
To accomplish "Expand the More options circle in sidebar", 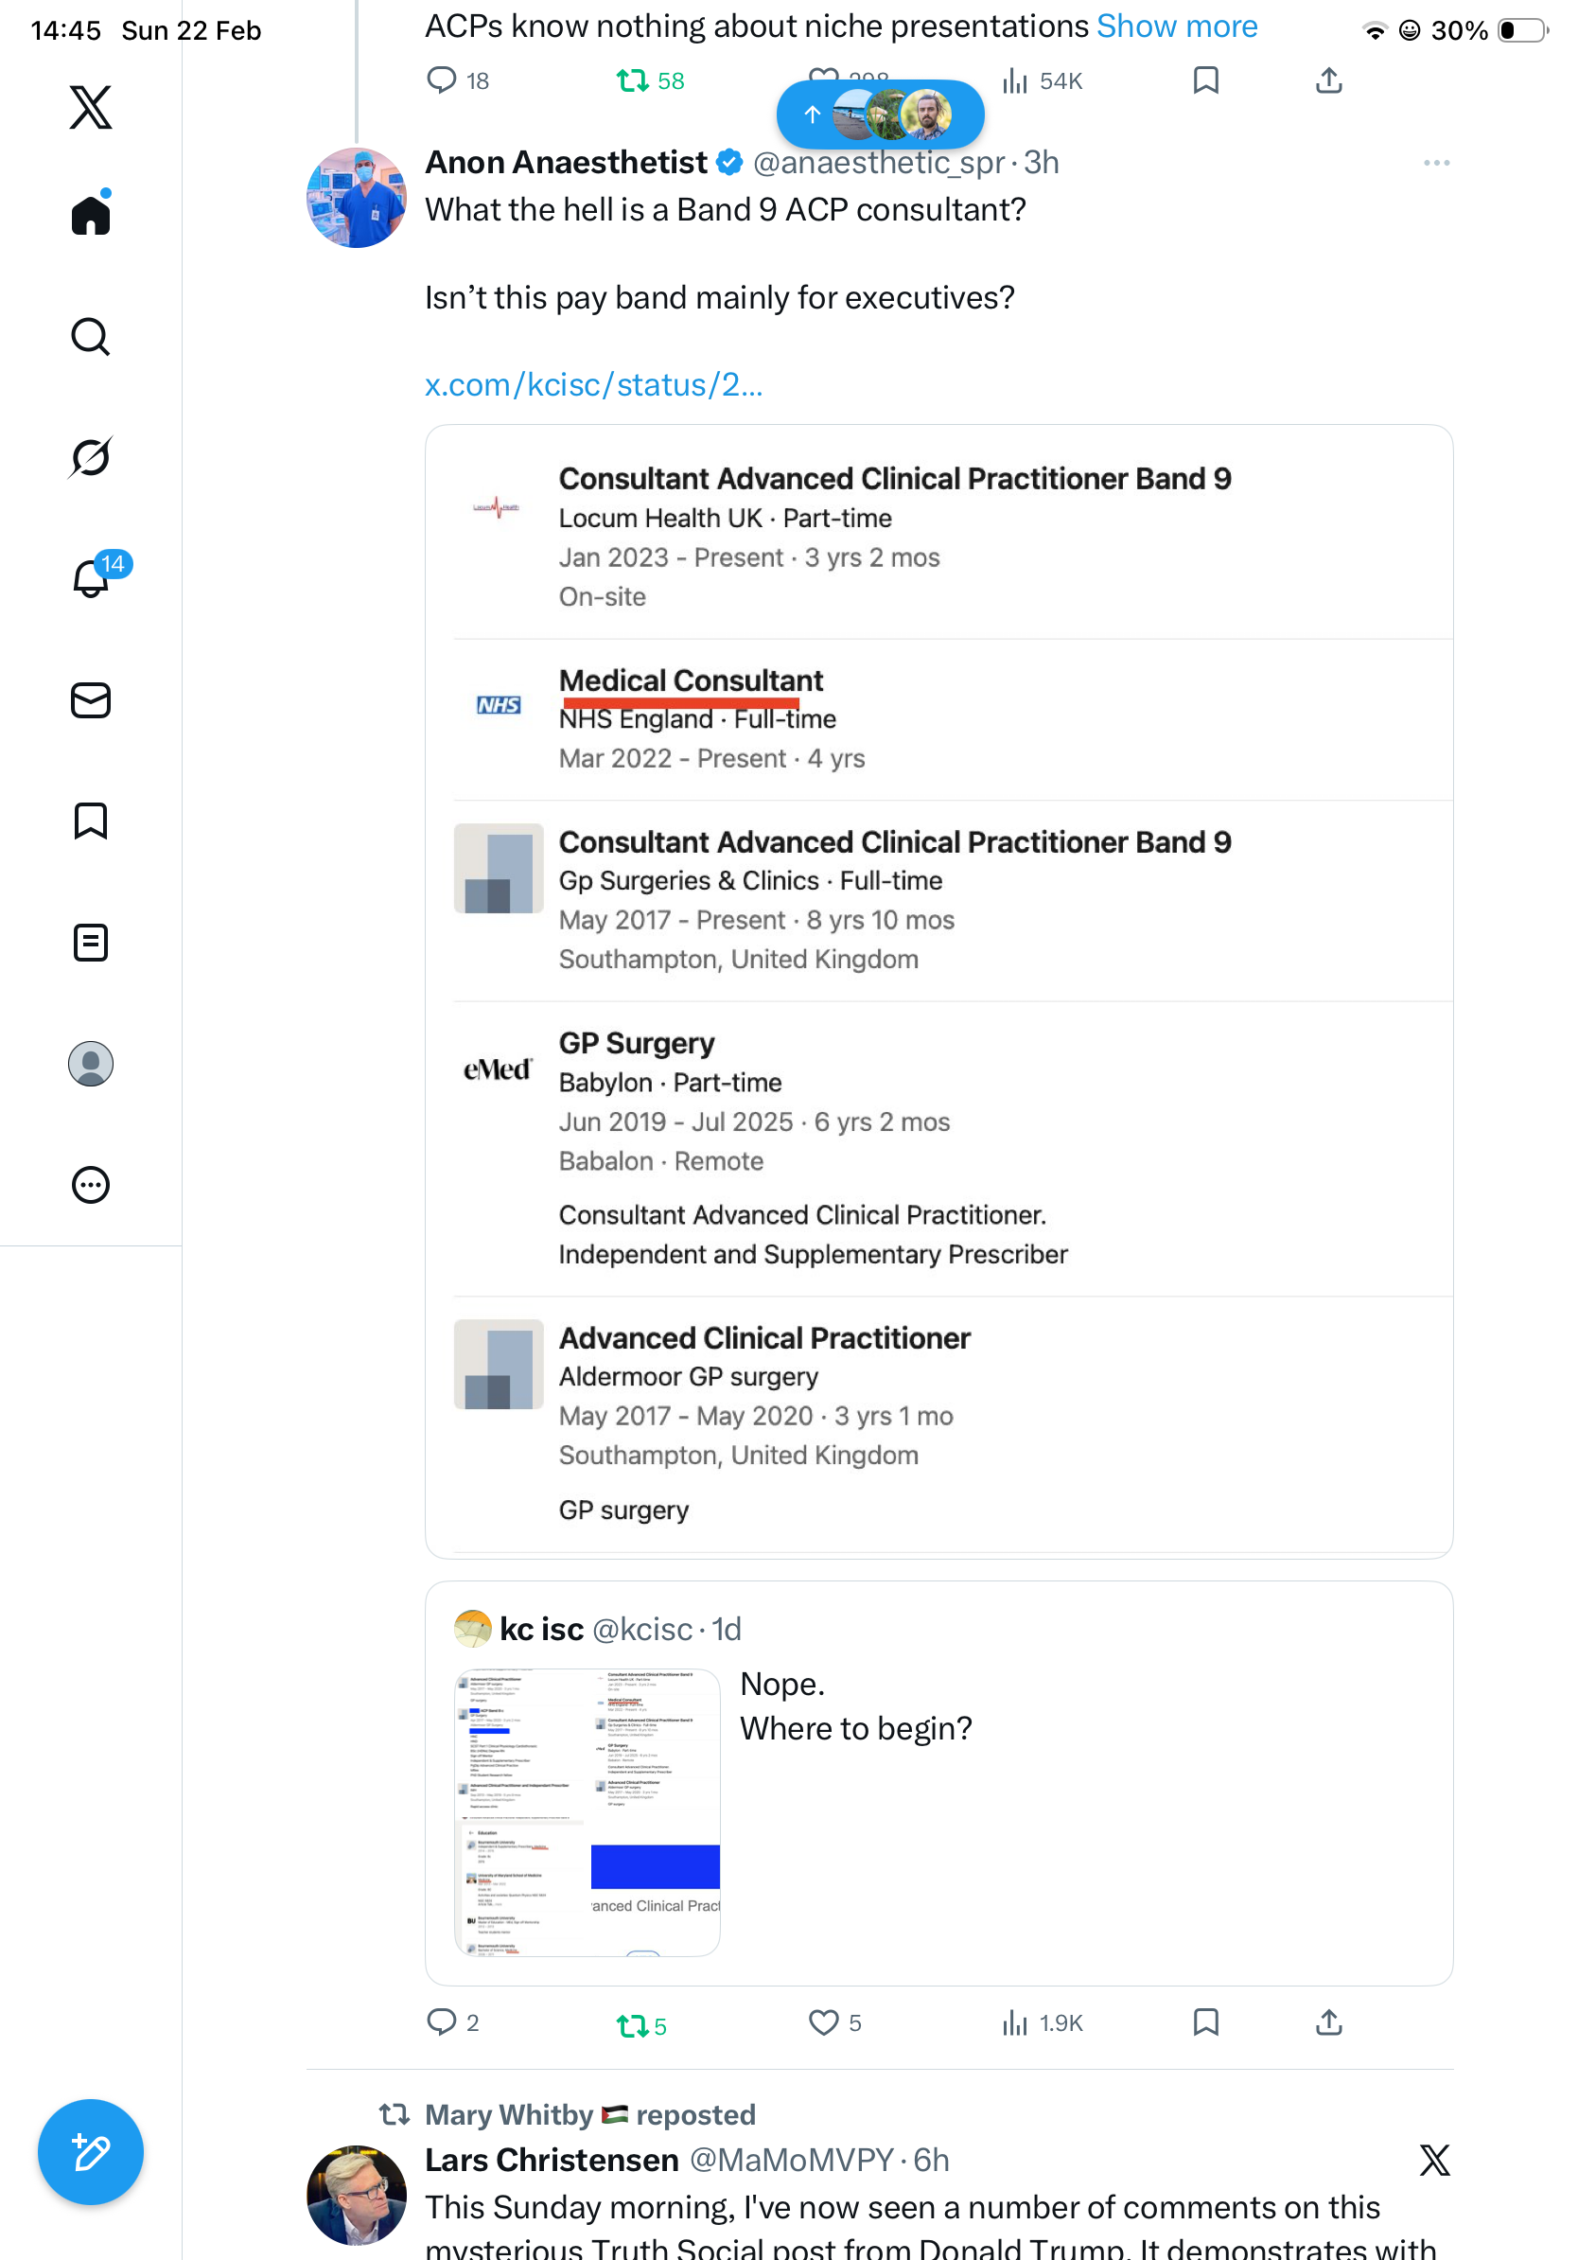I will (91, 1184).
